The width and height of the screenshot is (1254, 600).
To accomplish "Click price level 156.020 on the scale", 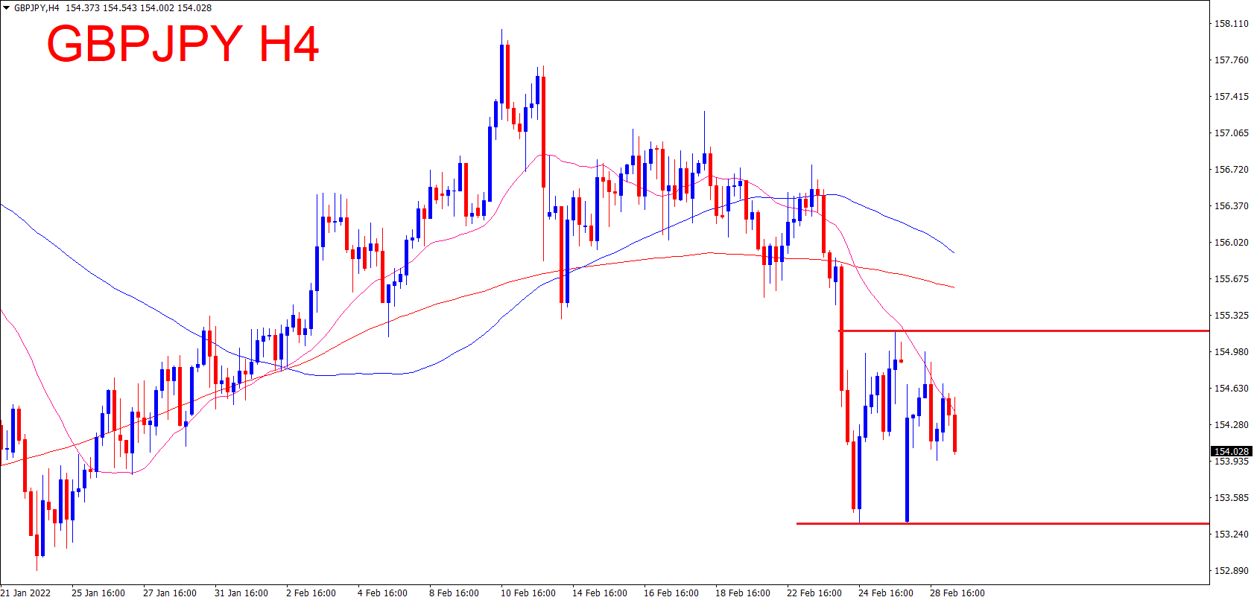I will [x=1232, y=243].
